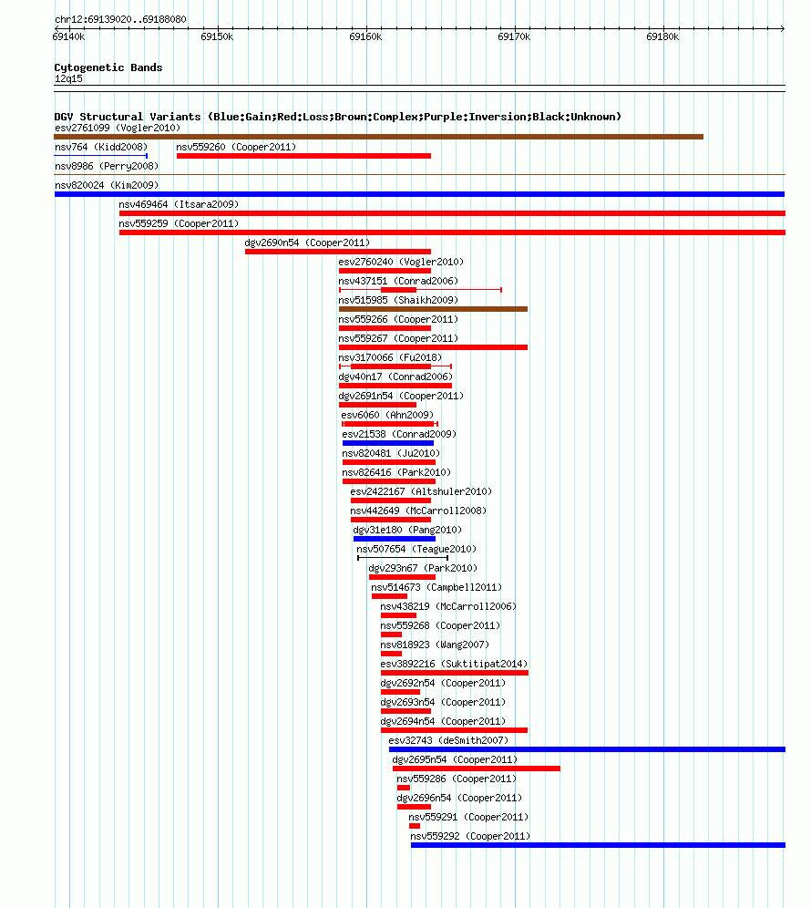811x908 pixels.
Task: Click the nsv559259 (Cooper2011) label
Action: (179, 223)
